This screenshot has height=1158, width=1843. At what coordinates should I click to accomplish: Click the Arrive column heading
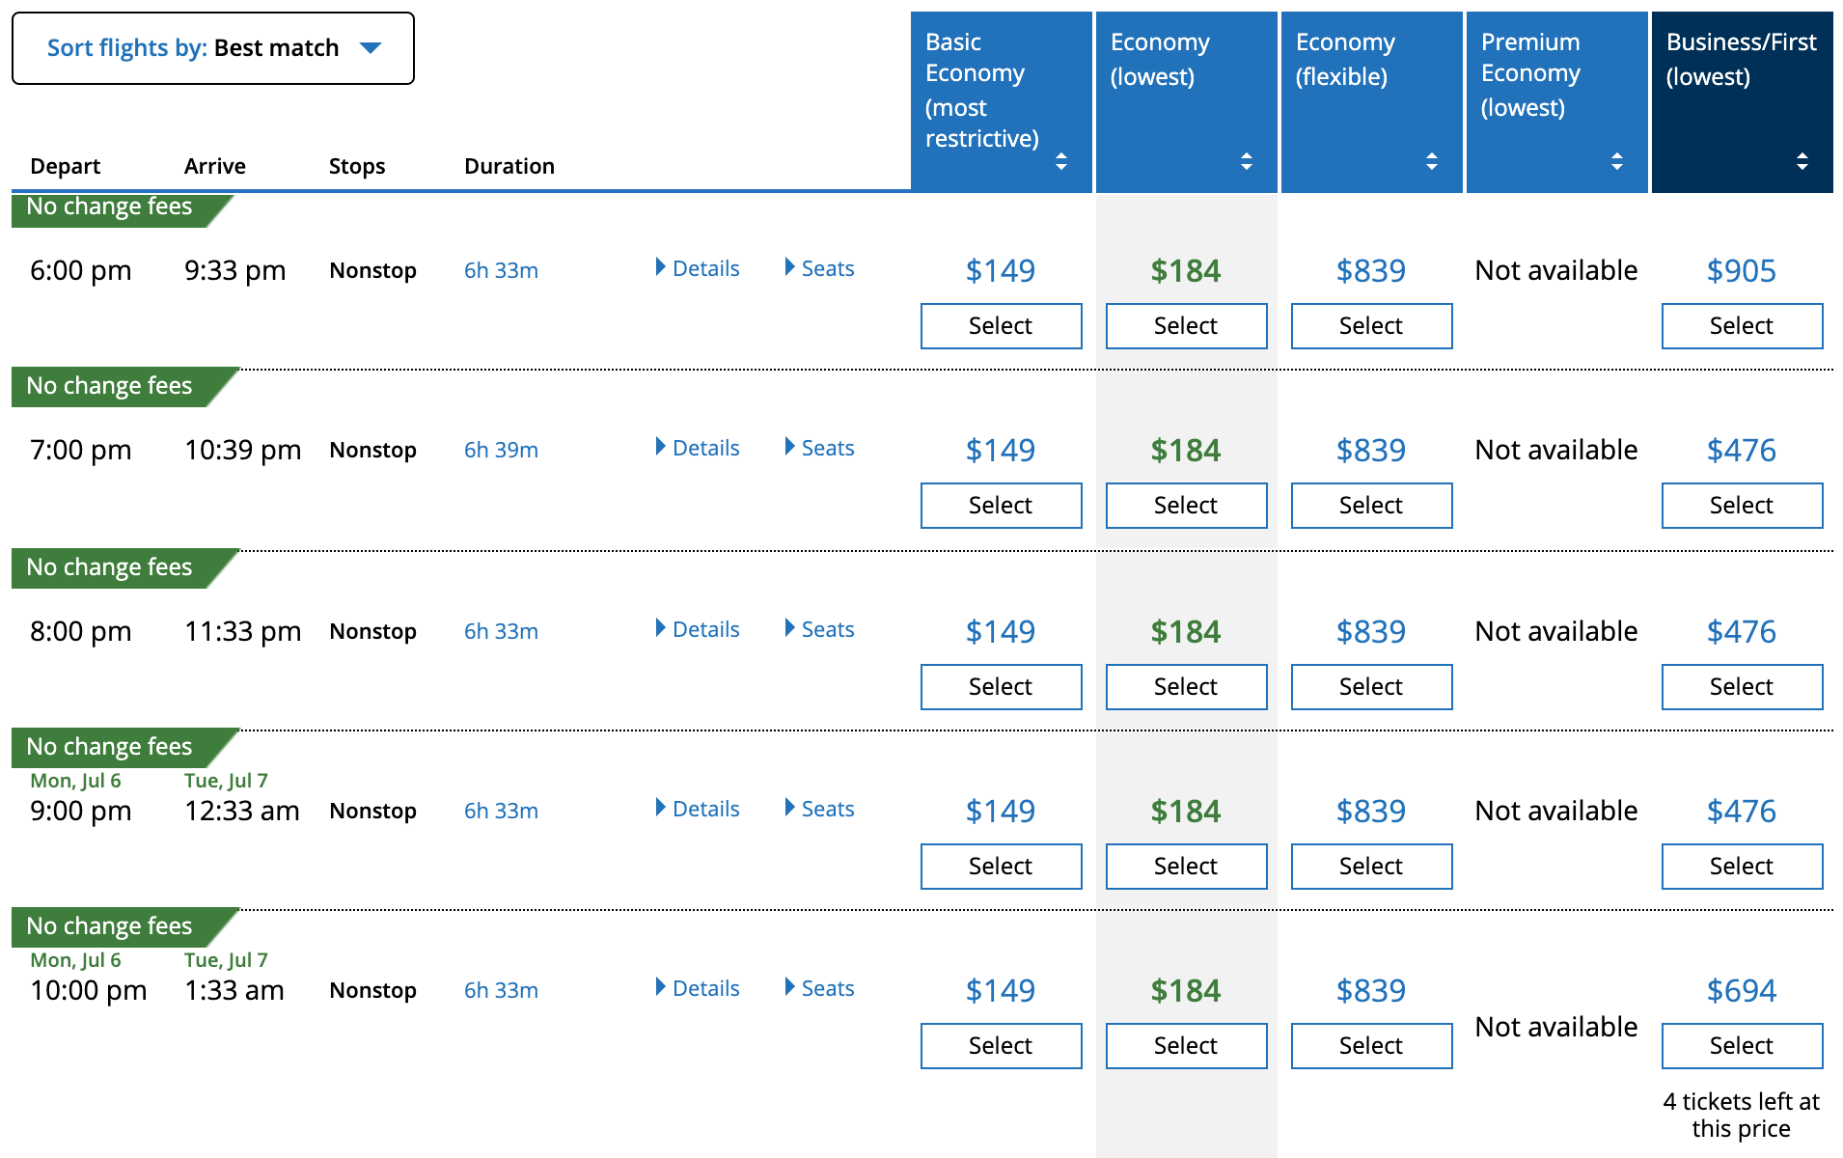[x=214, y=167]
